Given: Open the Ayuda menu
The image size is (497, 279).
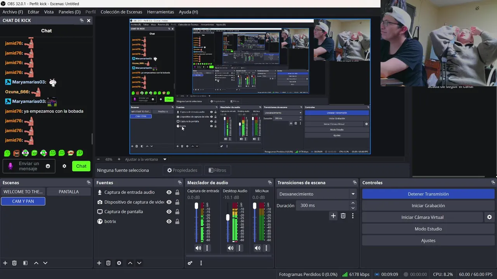Looking at the screenshot, I should (188, 12).
